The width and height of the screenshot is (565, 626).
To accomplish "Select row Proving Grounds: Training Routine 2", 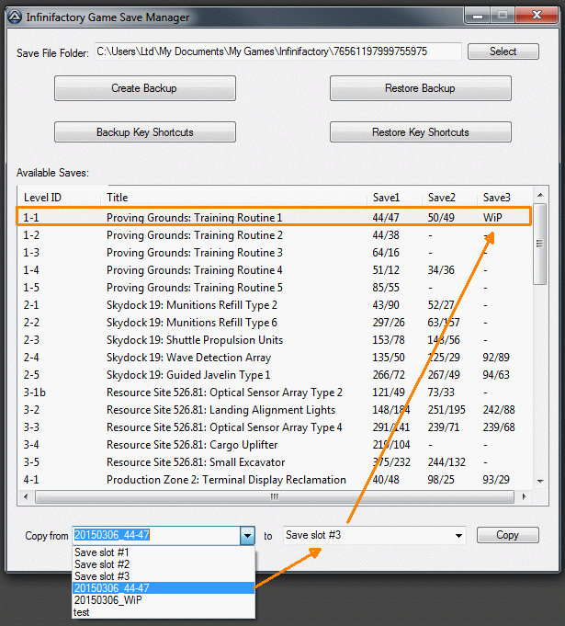I will click(x=274, y=234).
